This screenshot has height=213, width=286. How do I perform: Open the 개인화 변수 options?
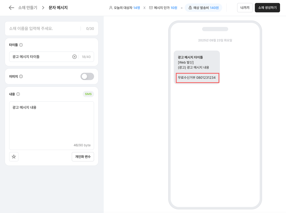click(83, 157)
